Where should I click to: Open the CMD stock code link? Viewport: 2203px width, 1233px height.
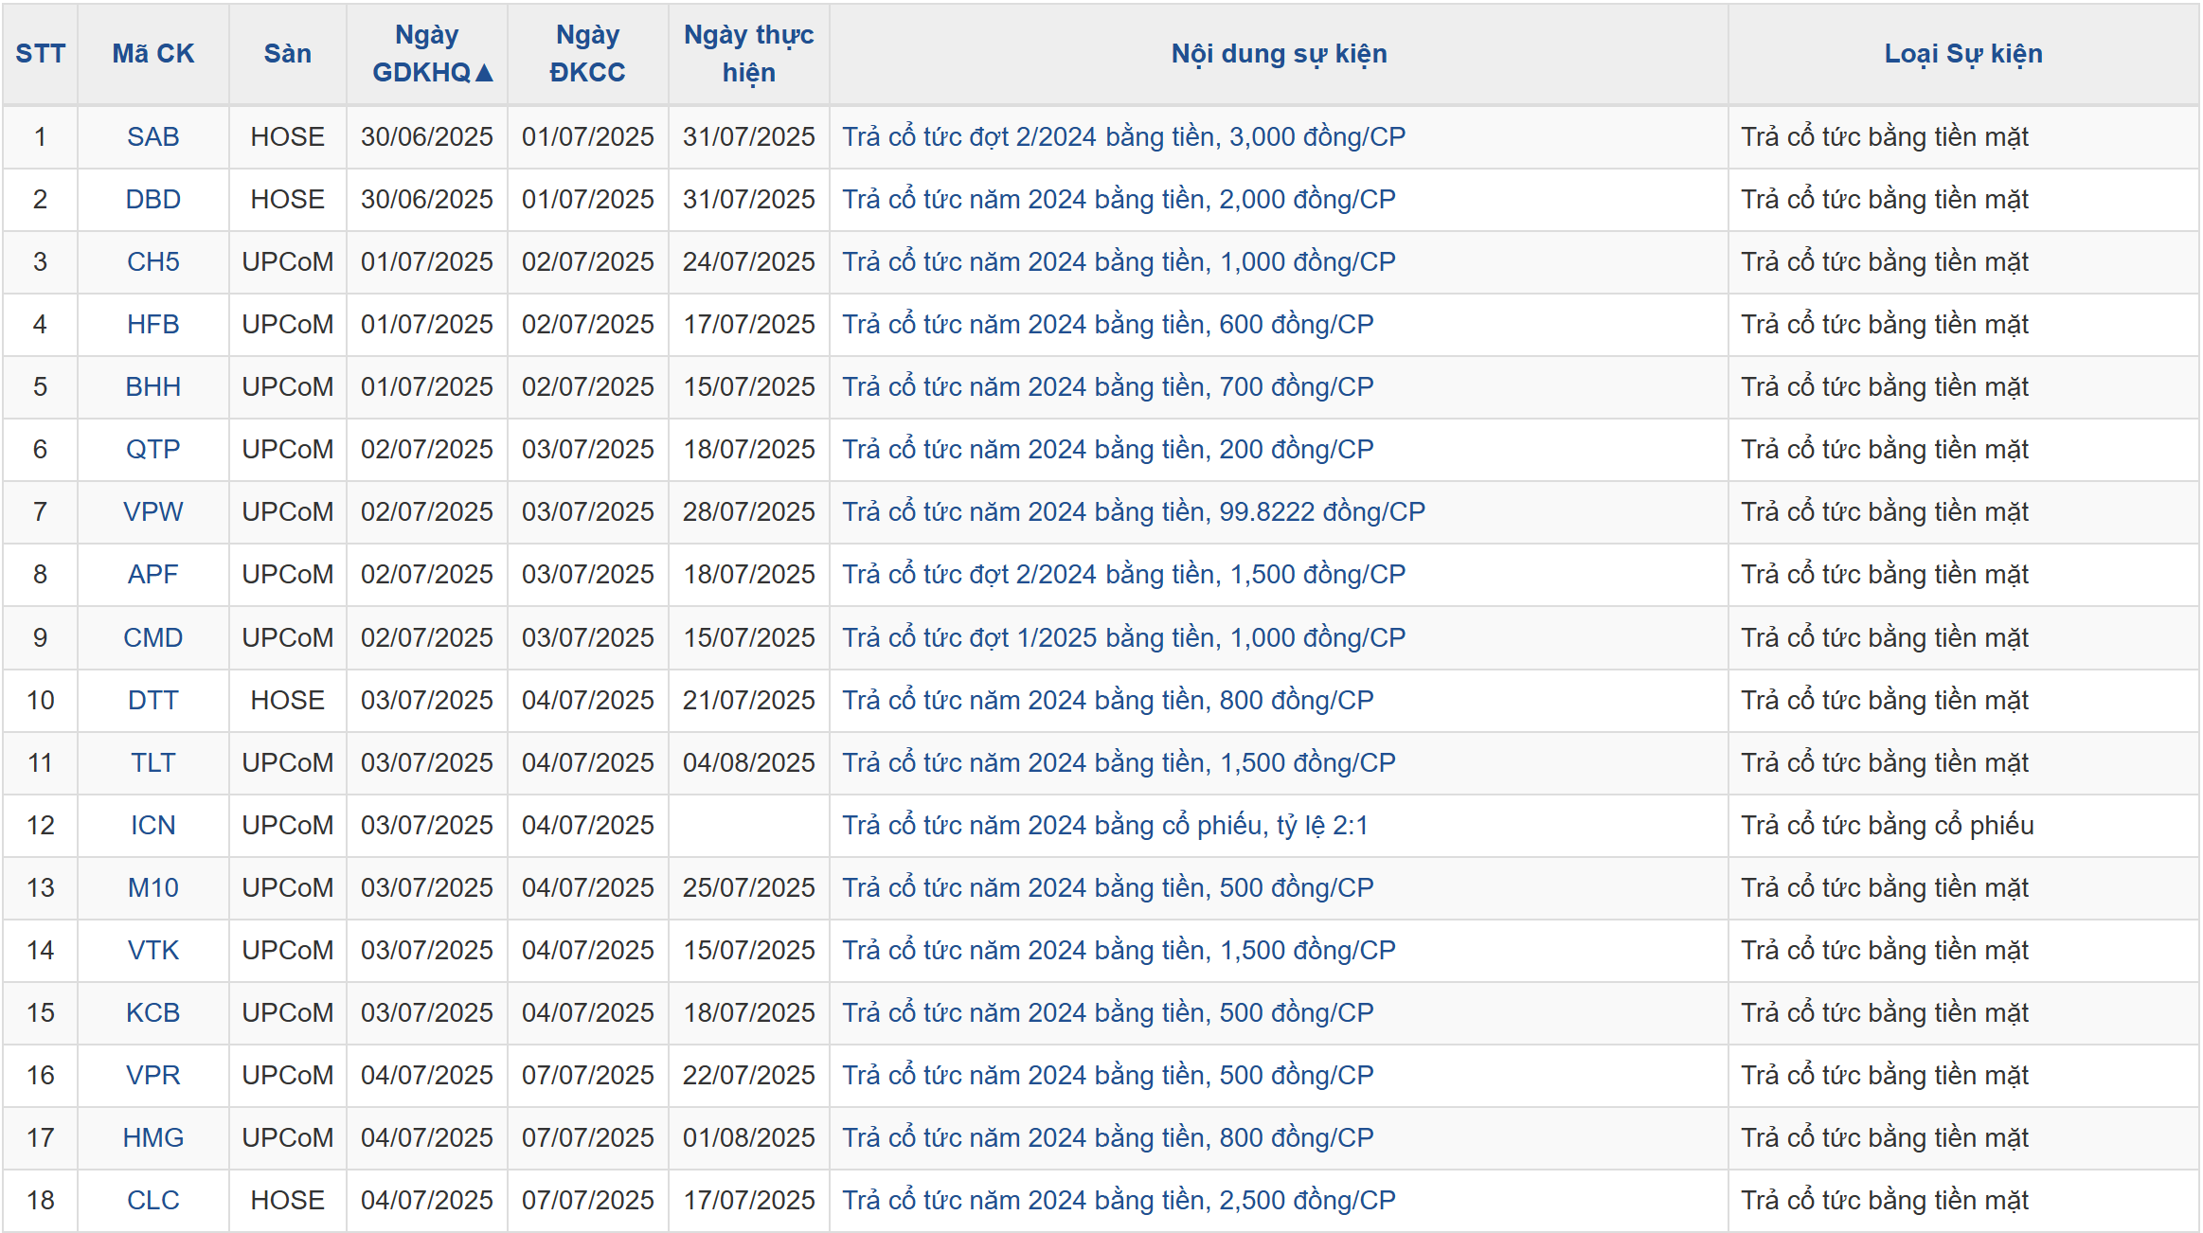click(152, 638)
